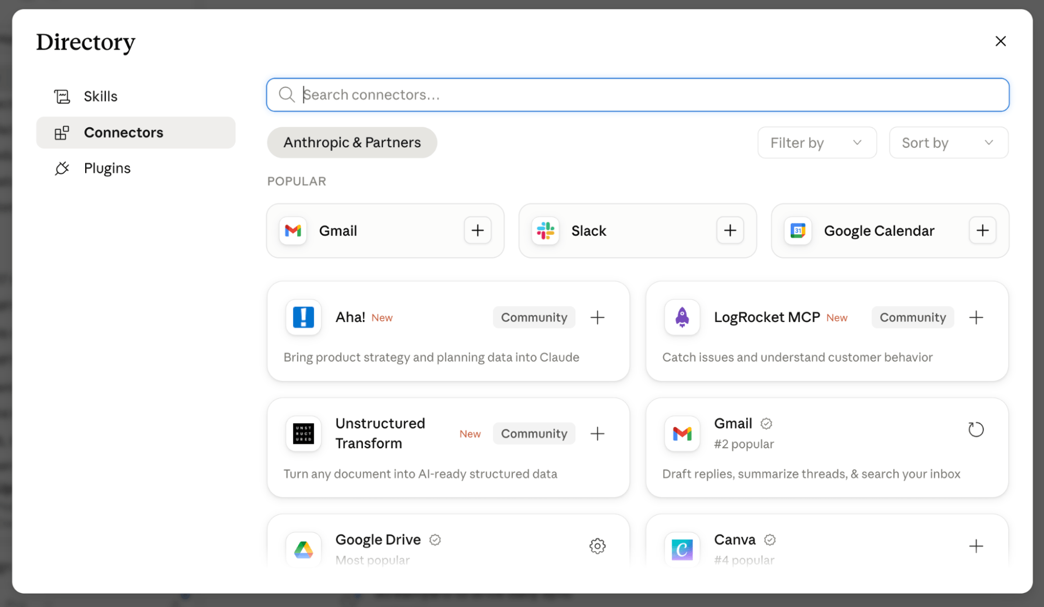The image size is (1044, 607).
Task: Close the Directory dialog
Action: coord(1000,41)
